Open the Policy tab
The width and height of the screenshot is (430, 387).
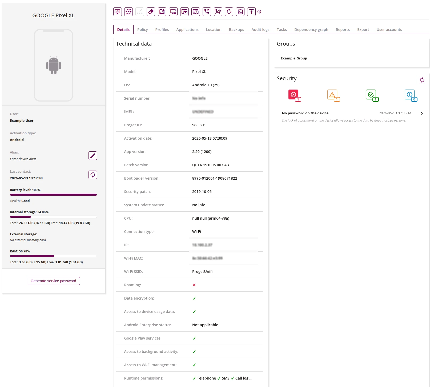coord(143,30)
